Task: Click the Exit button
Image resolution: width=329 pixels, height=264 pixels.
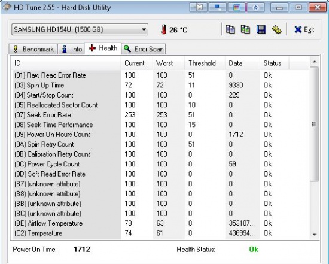Action: tap(304, 29)
